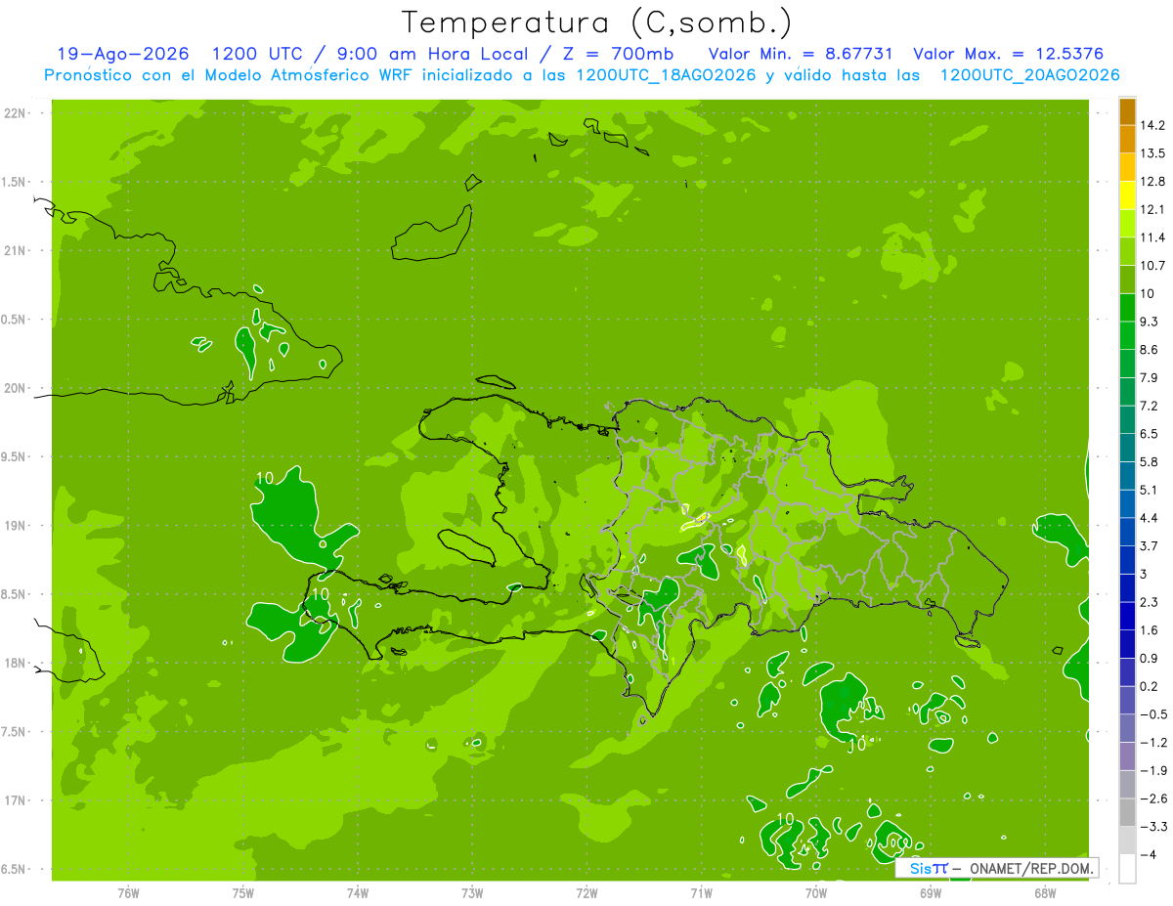Click the 76W longitude label
The height and width of the screenshot is (906, 1173).
tap(128, 893)
